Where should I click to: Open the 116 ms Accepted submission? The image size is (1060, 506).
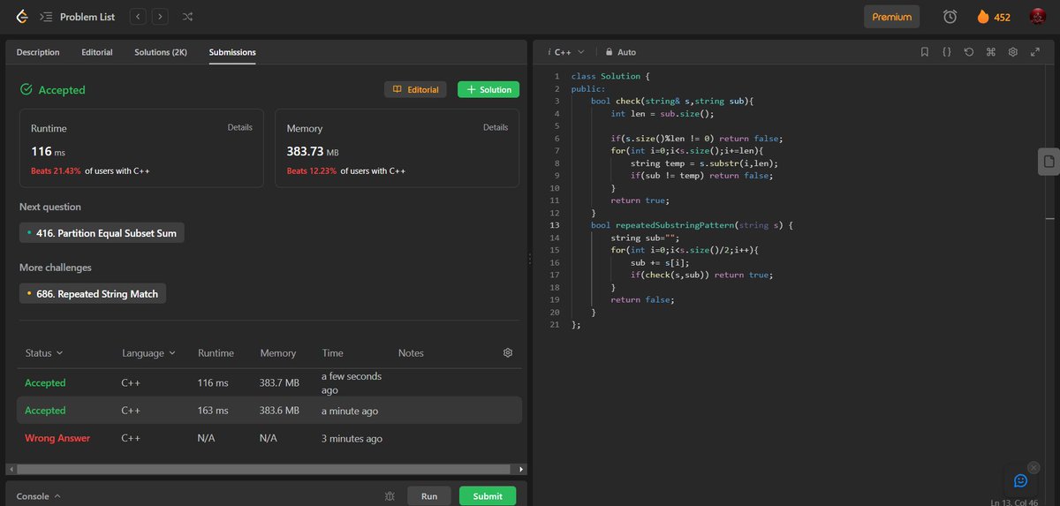(x=269, y=383)
